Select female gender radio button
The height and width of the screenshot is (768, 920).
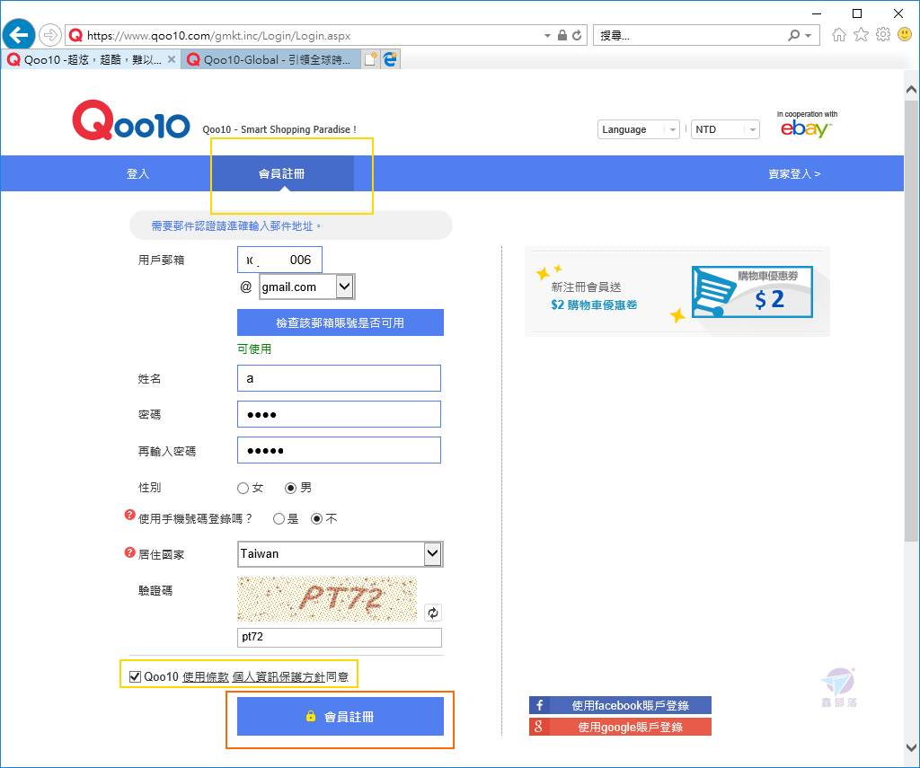[x=243, y=488]
